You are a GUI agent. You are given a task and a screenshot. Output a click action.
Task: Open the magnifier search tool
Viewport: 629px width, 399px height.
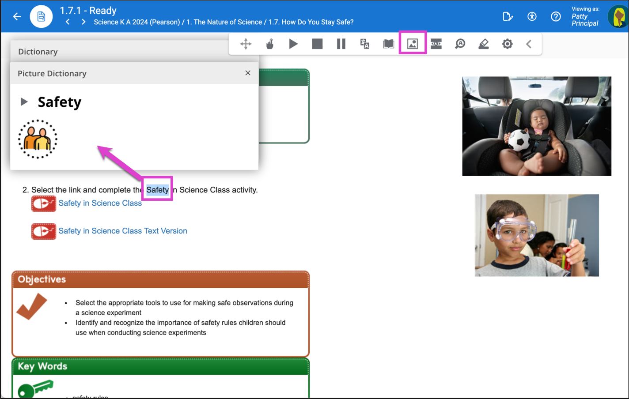(460, 44)
